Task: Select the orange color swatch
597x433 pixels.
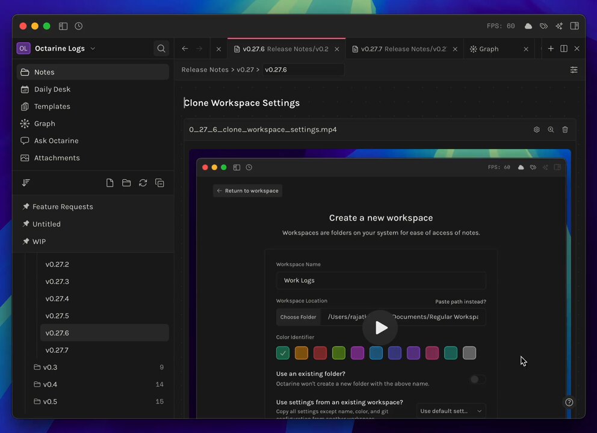Action: 302,353
